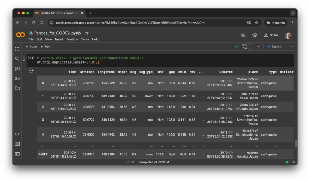Bookmark the page with the star icon

[x=256, y=23]
